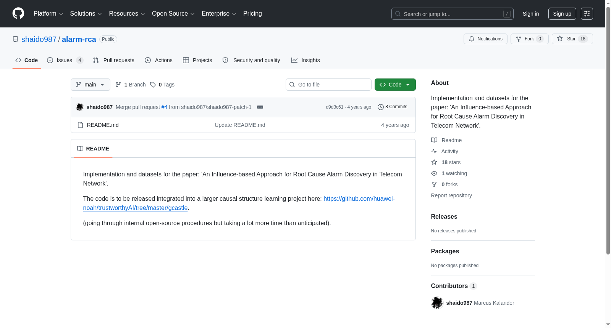Click the Sign up button
This screenshot has width=611, height=328.
click(562, 14)
